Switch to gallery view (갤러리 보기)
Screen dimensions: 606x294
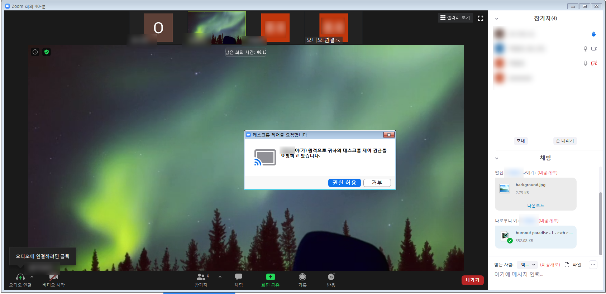click(x=455, y=18)
